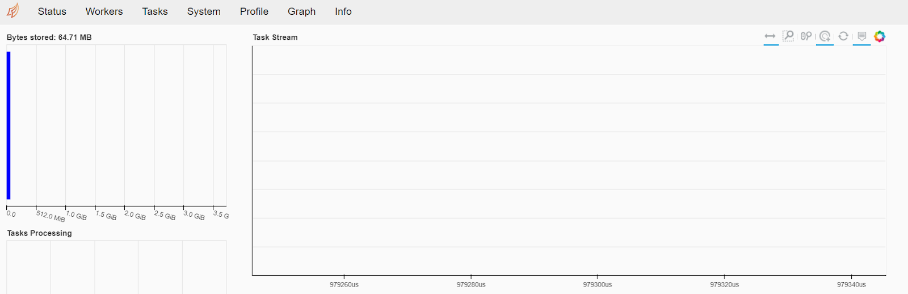Viewport: 908px width, 294px height.
Task: Click the 1.0 GiB axis label
Action: click(x=77, y=216)
